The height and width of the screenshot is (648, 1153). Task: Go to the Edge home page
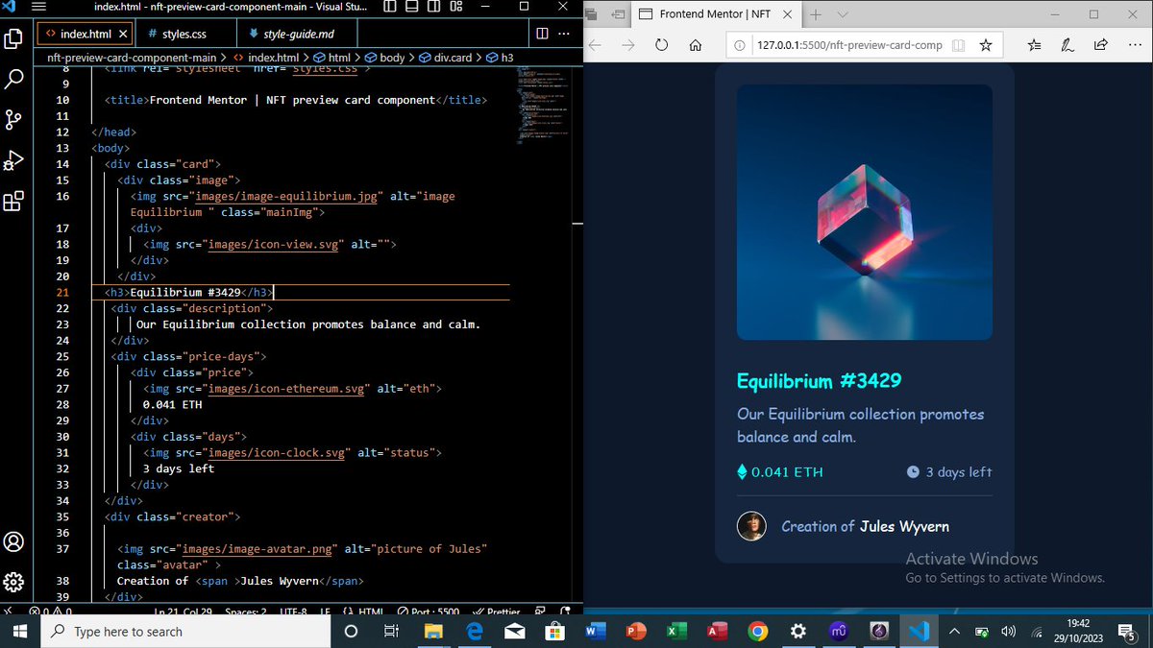coord(695,45)
